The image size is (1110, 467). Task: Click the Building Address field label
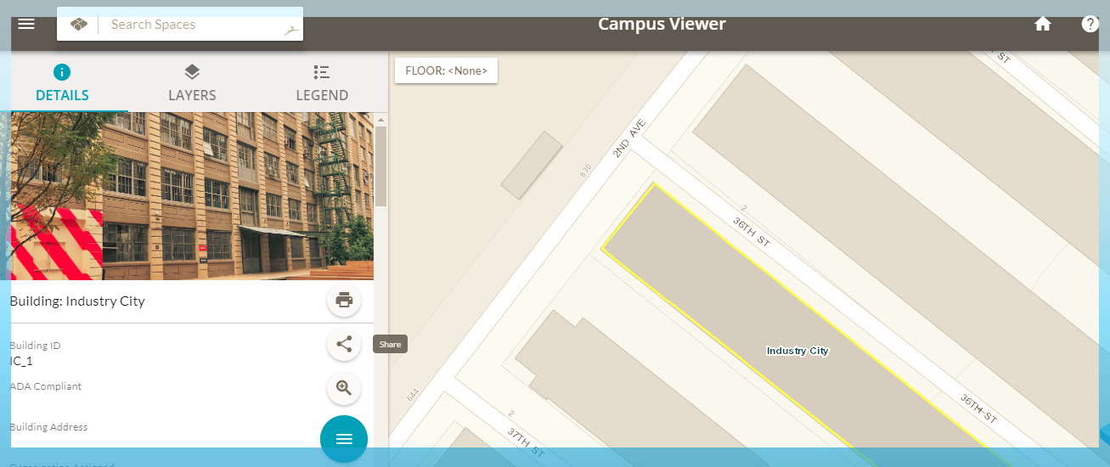(x=48, y=427)
